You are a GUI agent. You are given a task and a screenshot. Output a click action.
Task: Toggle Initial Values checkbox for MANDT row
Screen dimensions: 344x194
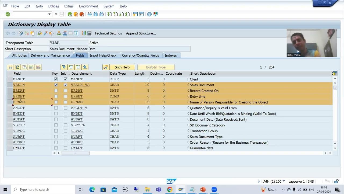pyautogui.click(x=65, y=79)
